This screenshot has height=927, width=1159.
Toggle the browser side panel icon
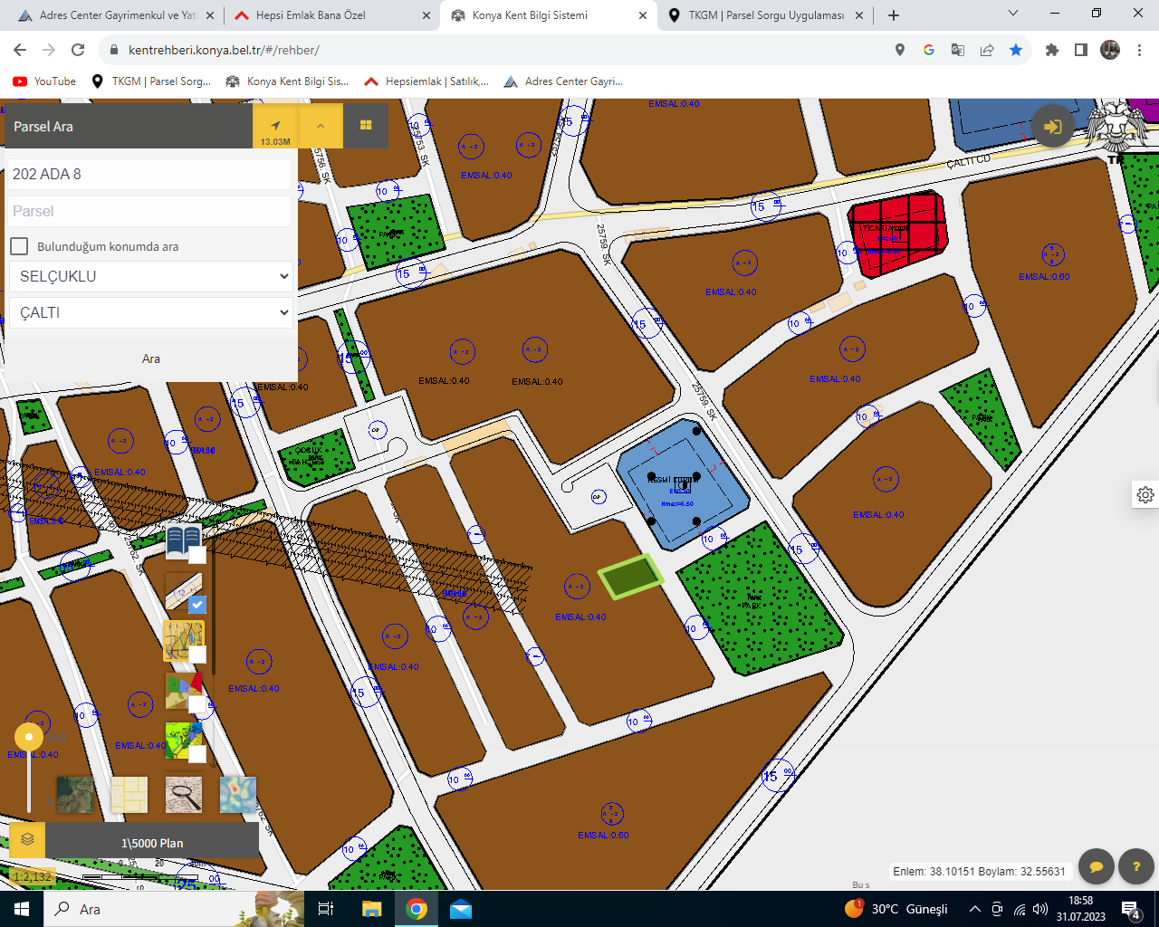point(1081,50)
